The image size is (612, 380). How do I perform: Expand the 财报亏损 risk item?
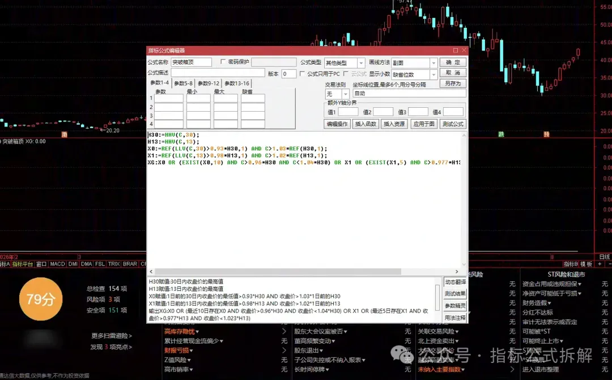178,351
